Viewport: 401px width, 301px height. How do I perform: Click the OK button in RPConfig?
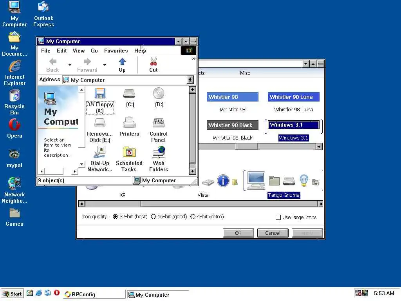point(238,233)
